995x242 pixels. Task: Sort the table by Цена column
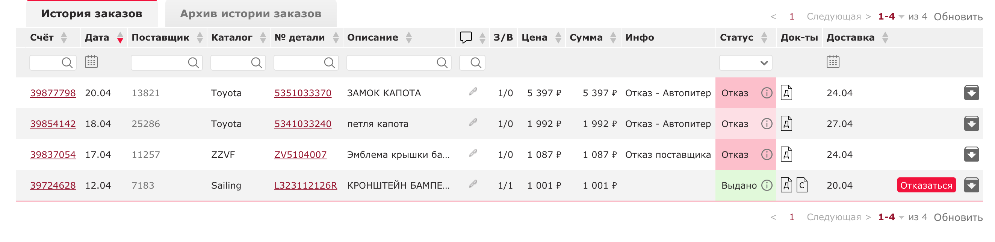pyautogui.click(x=558, y=38)
